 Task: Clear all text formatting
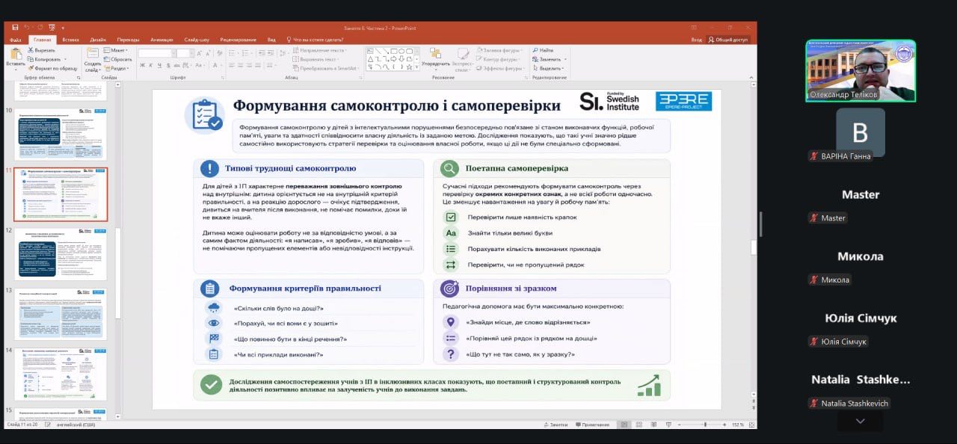[x=218, y=53]
